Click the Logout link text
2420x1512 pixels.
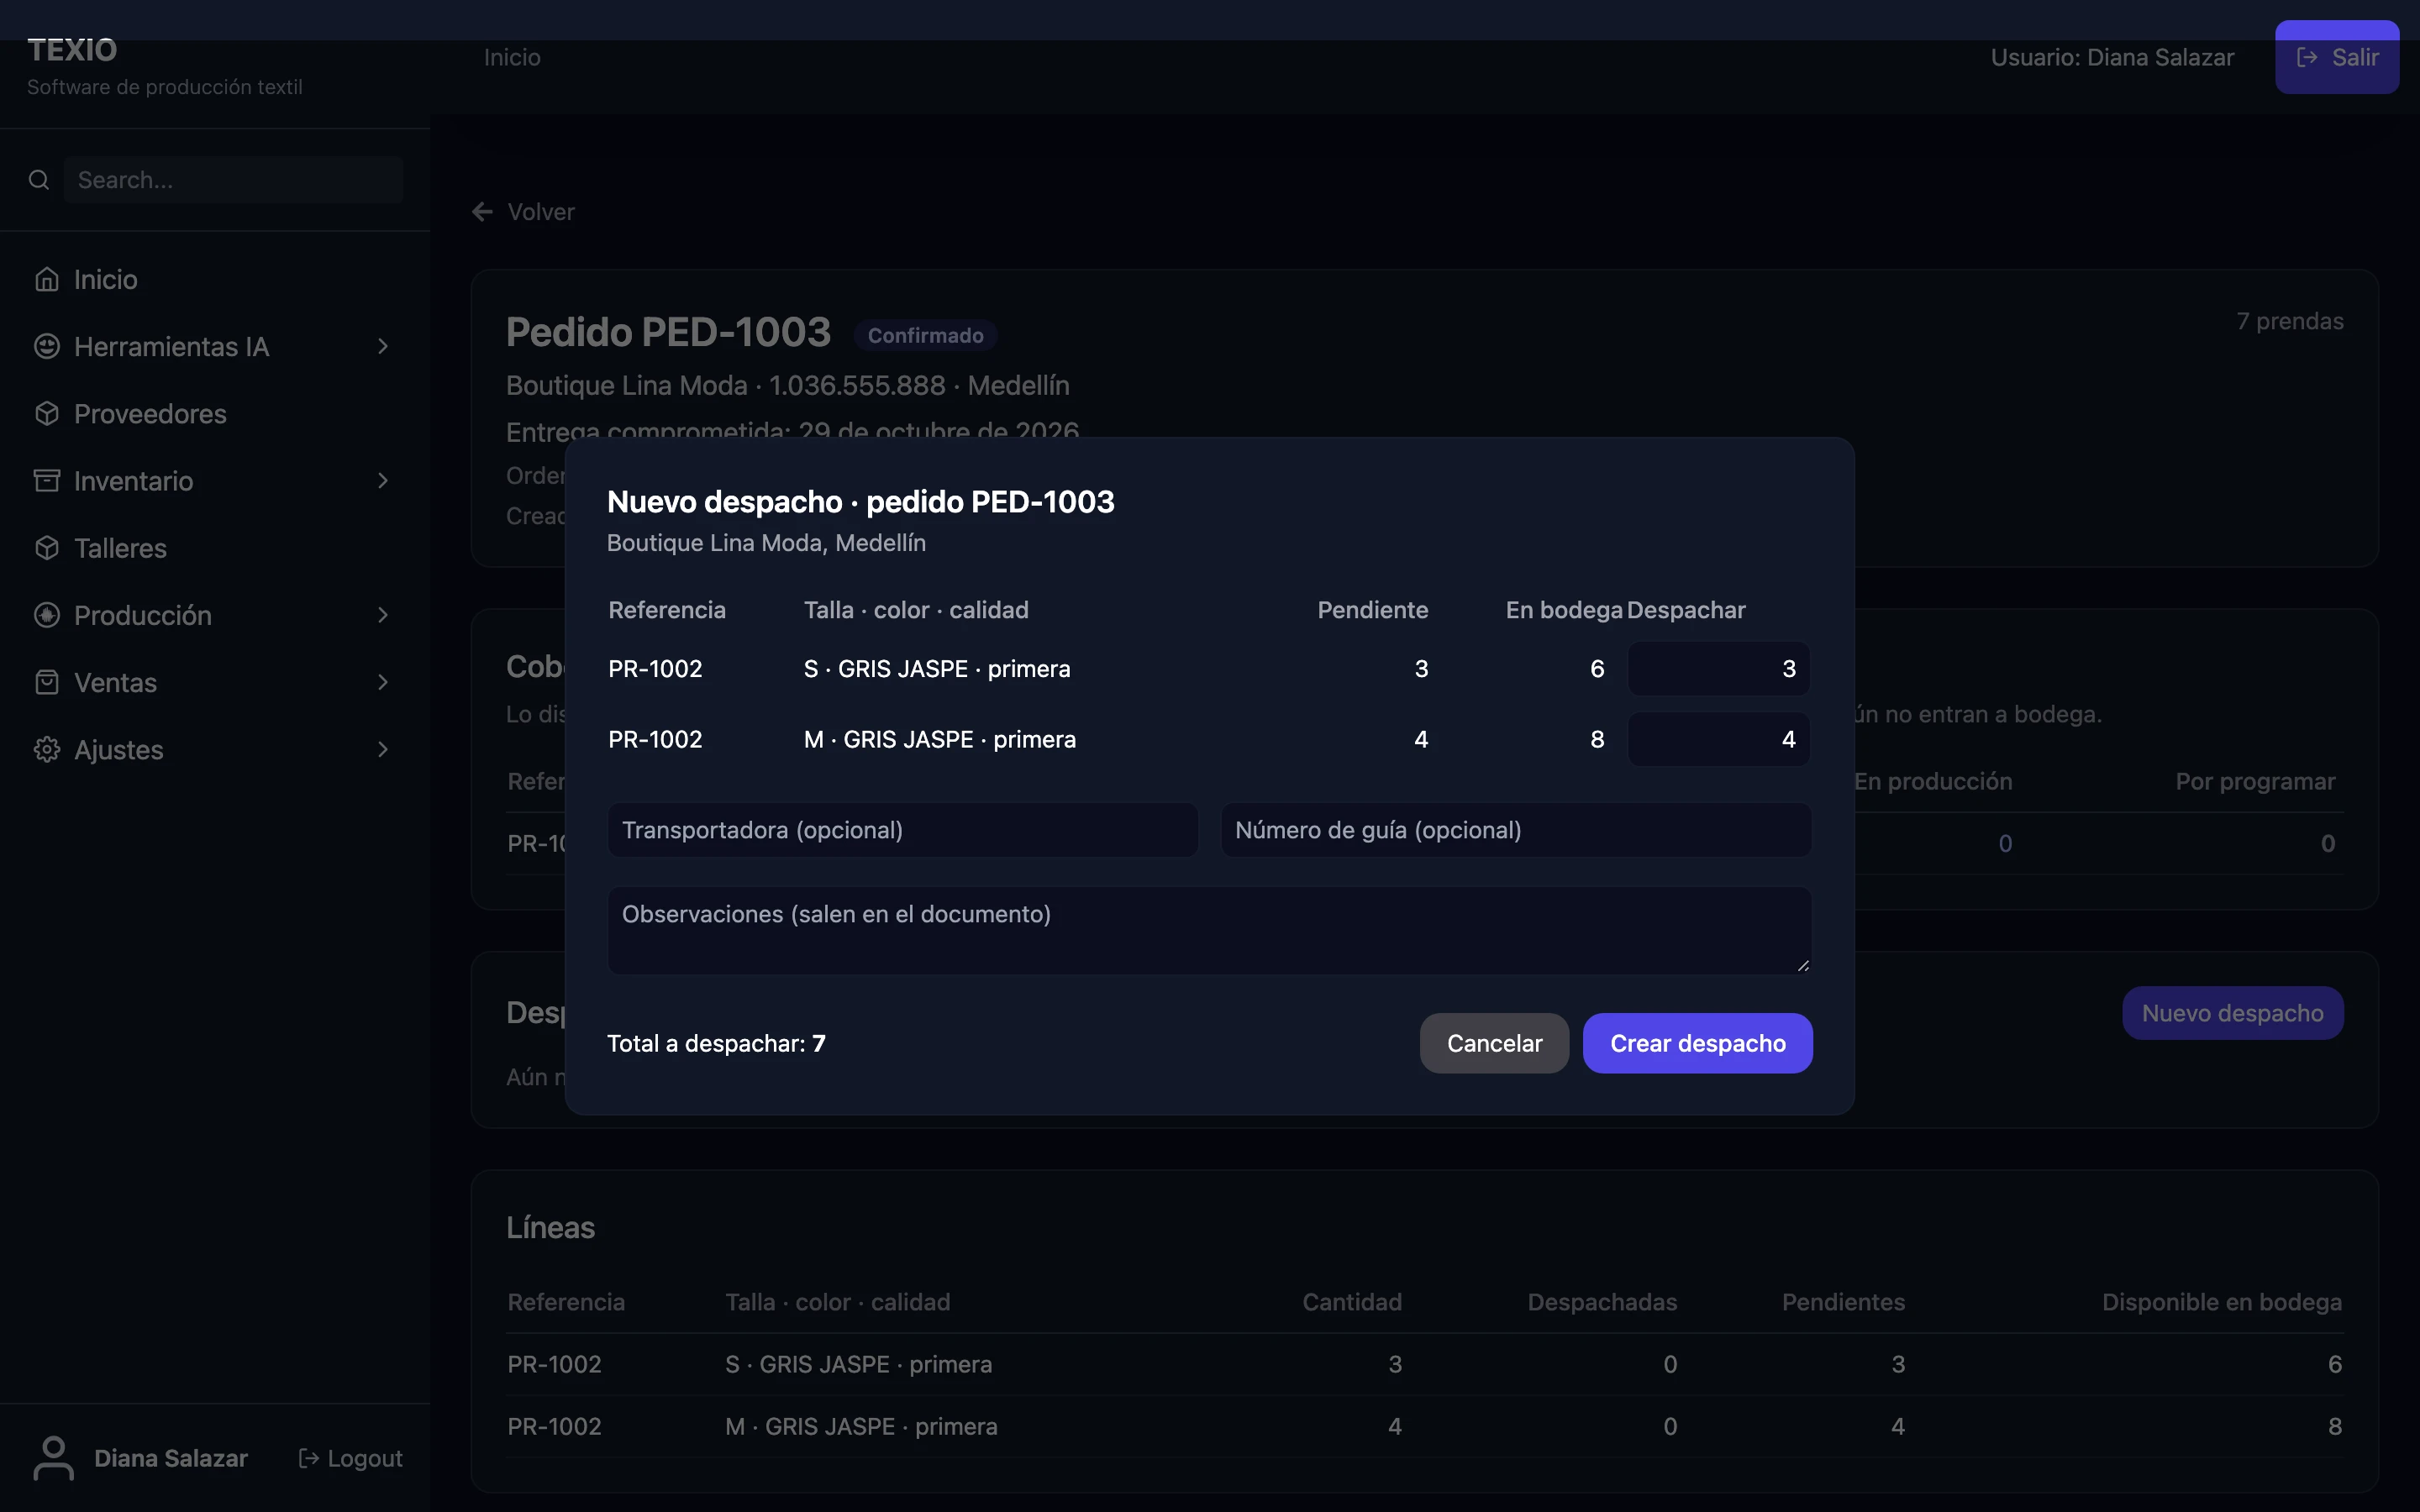(365, 1458)
